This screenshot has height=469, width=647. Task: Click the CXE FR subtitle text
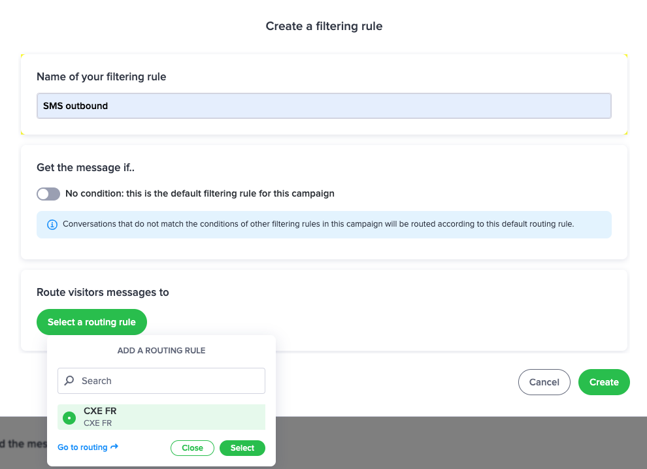98,423
